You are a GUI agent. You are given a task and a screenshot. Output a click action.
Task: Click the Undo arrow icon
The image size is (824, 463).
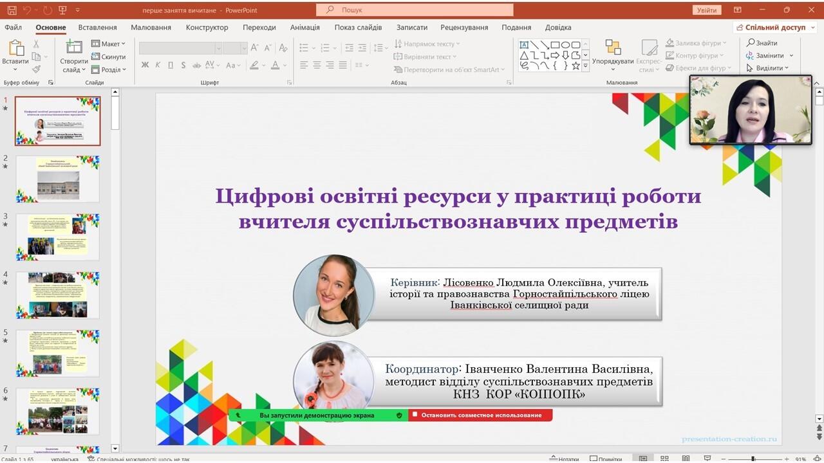tap(27, 10)
